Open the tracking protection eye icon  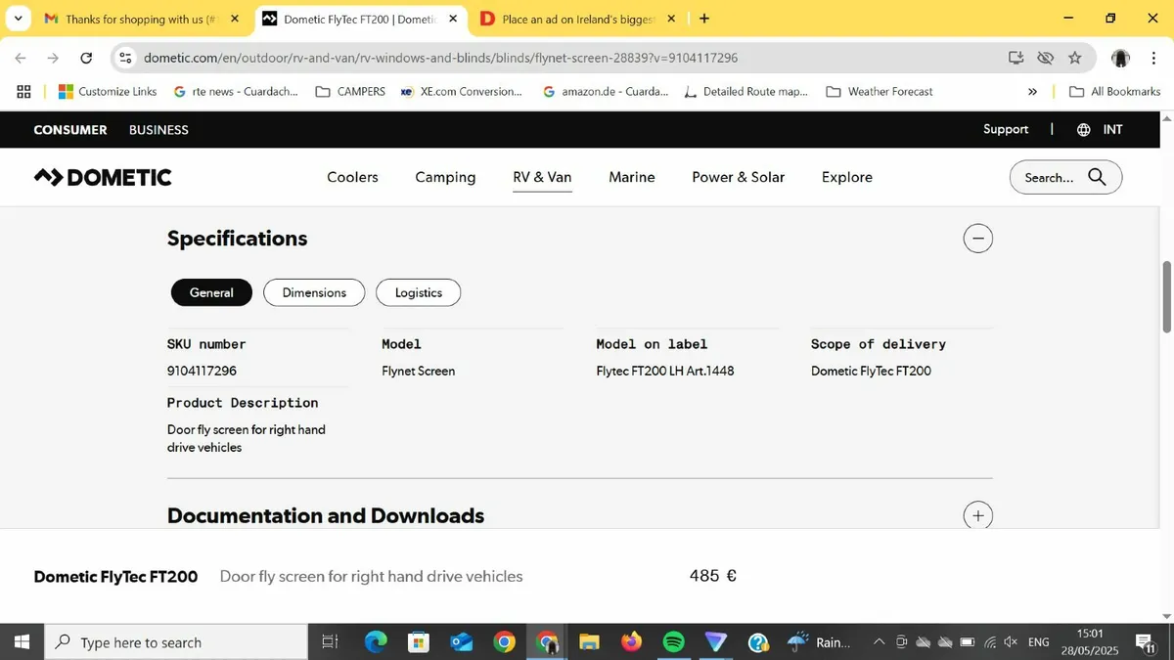[x=1045, y=58]
